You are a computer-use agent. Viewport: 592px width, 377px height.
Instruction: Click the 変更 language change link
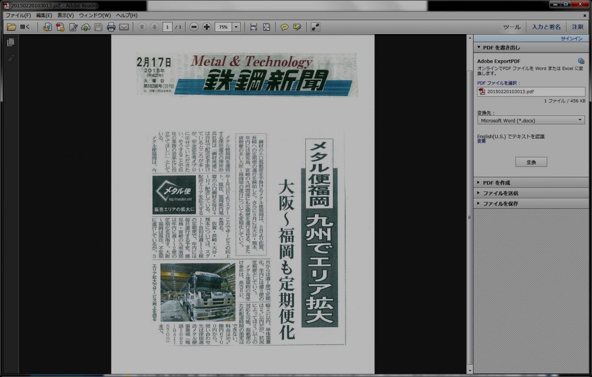click(481, 141)
